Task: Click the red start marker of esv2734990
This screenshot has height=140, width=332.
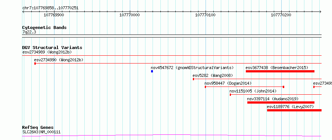Action: [x=35, y=64]
